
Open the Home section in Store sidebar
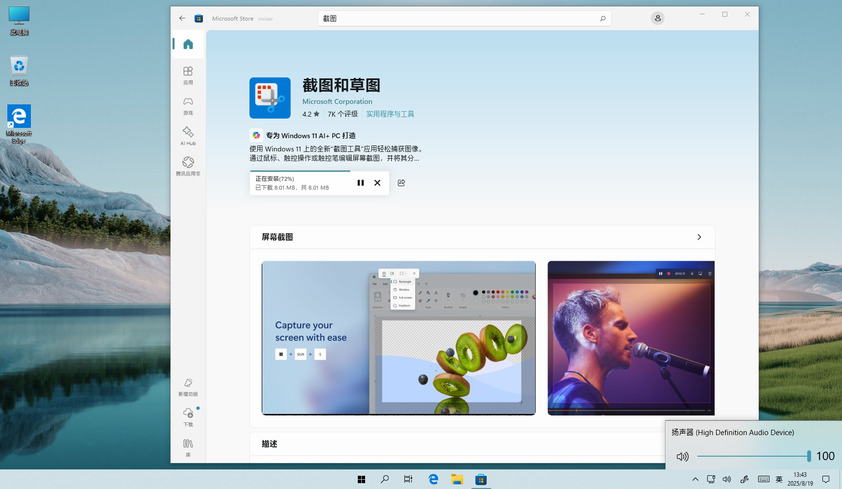(188, 45)
